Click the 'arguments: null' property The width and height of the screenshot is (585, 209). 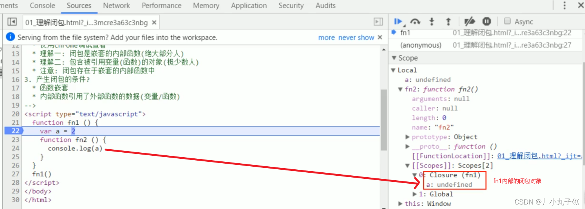[x=440, y=99]
